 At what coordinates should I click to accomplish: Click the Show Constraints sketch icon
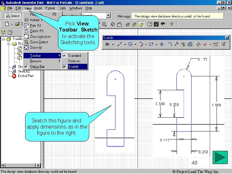(216, 44)
